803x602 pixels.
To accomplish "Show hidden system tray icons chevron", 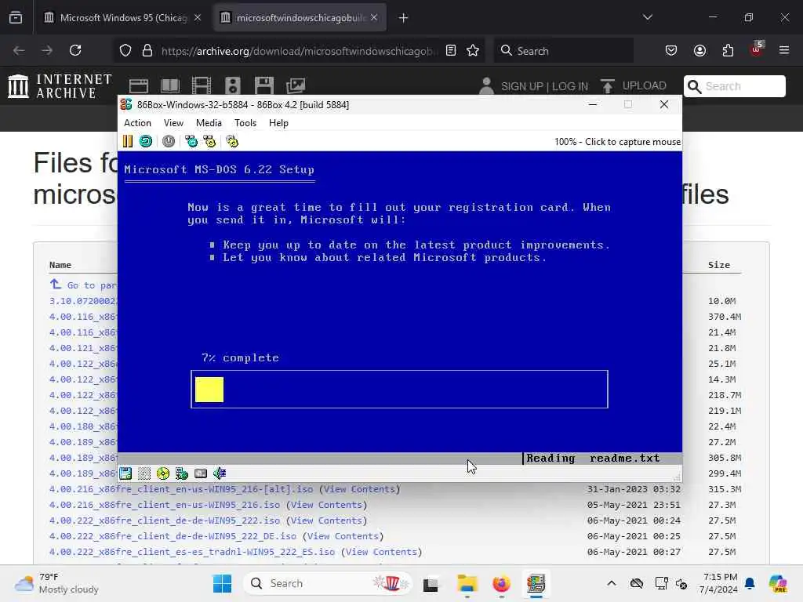I will pyautogui.click(x=612, y=583).
